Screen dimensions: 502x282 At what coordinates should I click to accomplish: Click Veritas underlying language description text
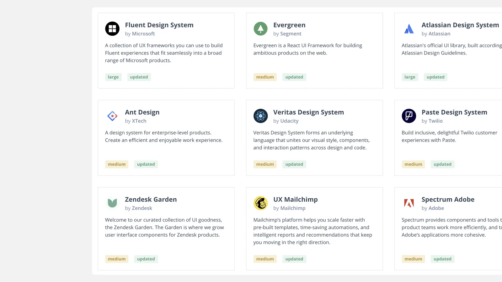coord(312,140)
